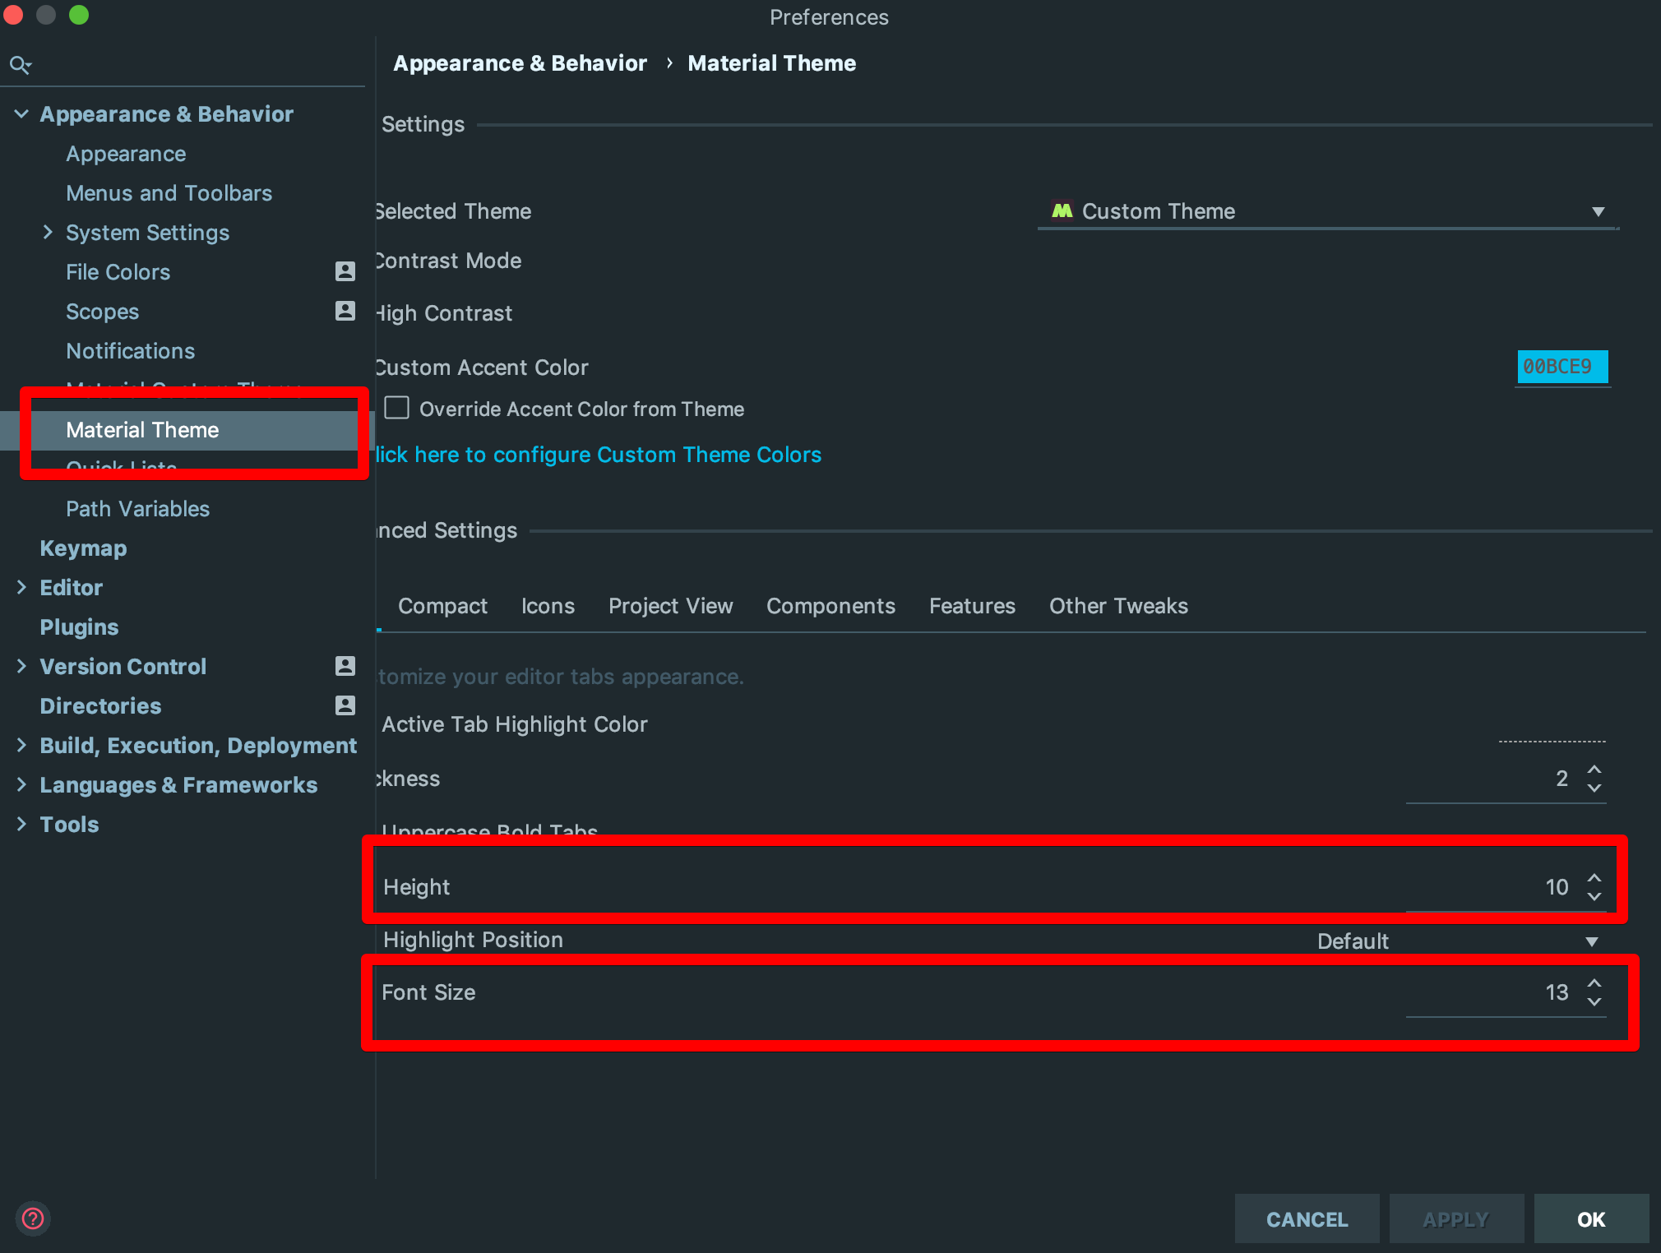Open Menus and Toolbars settings

pyautogui.click(x=169, y=193)
